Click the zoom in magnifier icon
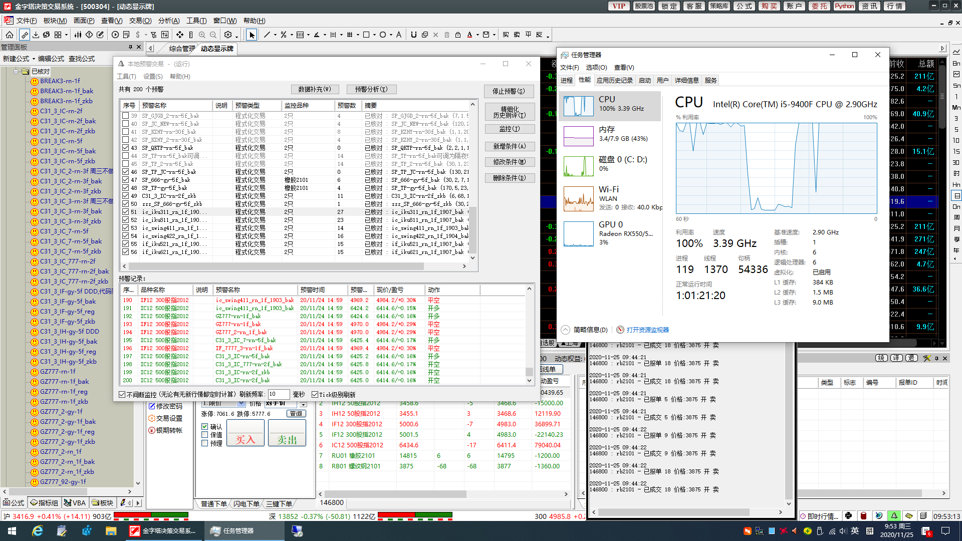Screen dimensions: 962x541 202,35
